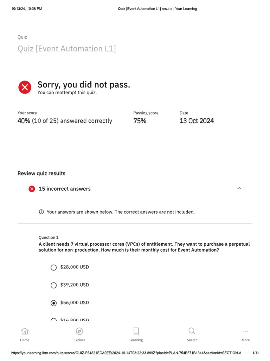Click the Quiz breadcrumb label

(x=22, y=37)
